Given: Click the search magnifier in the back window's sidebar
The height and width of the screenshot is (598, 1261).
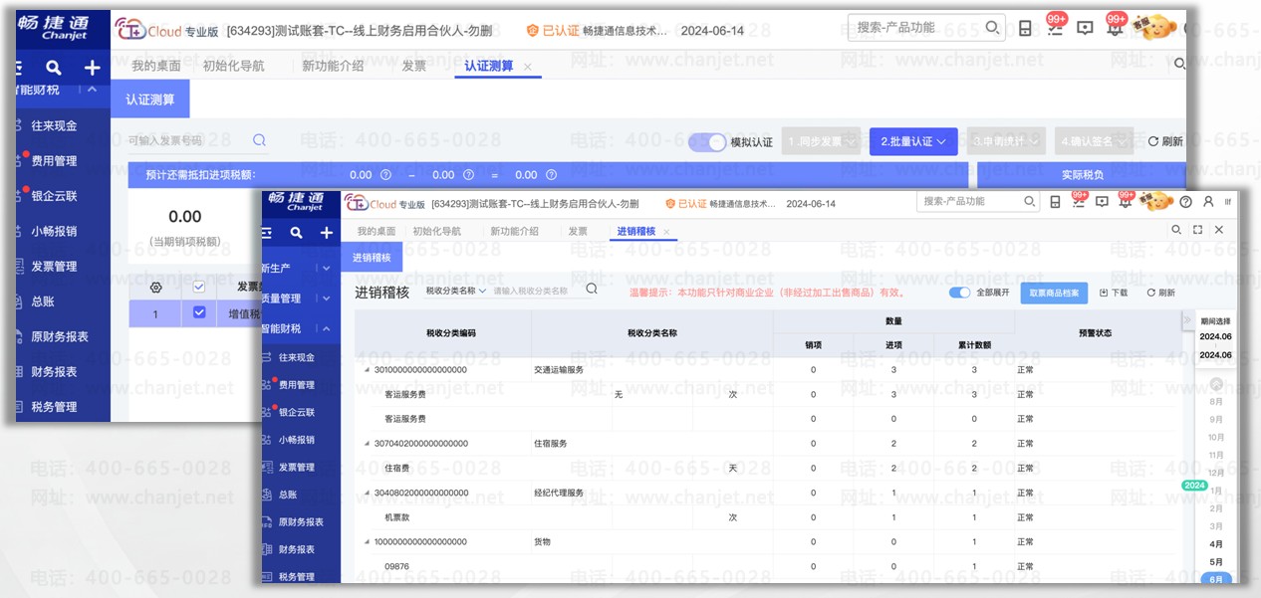Looking at the screenshot, I should coord(54,68).
